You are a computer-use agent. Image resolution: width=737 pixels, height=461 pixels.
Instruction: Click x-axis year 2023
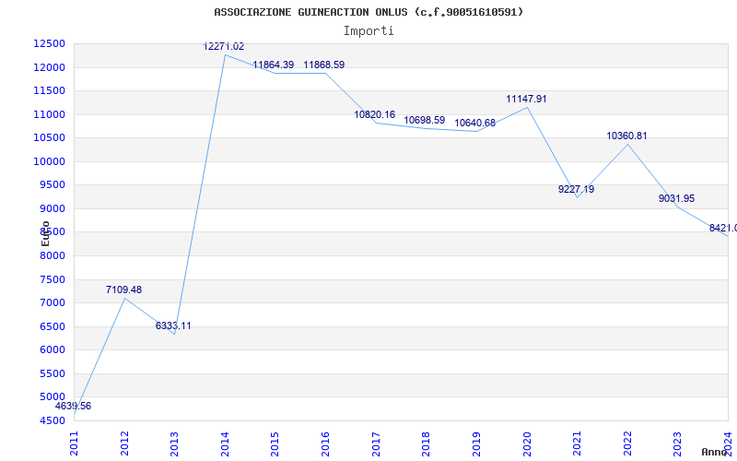point(677,444)
